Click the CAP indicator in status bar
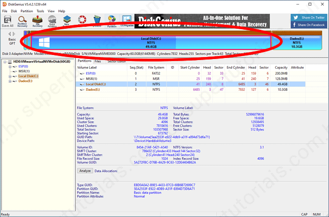The height and width of the screenshot is (217, 329). click(x=304, y=214)
